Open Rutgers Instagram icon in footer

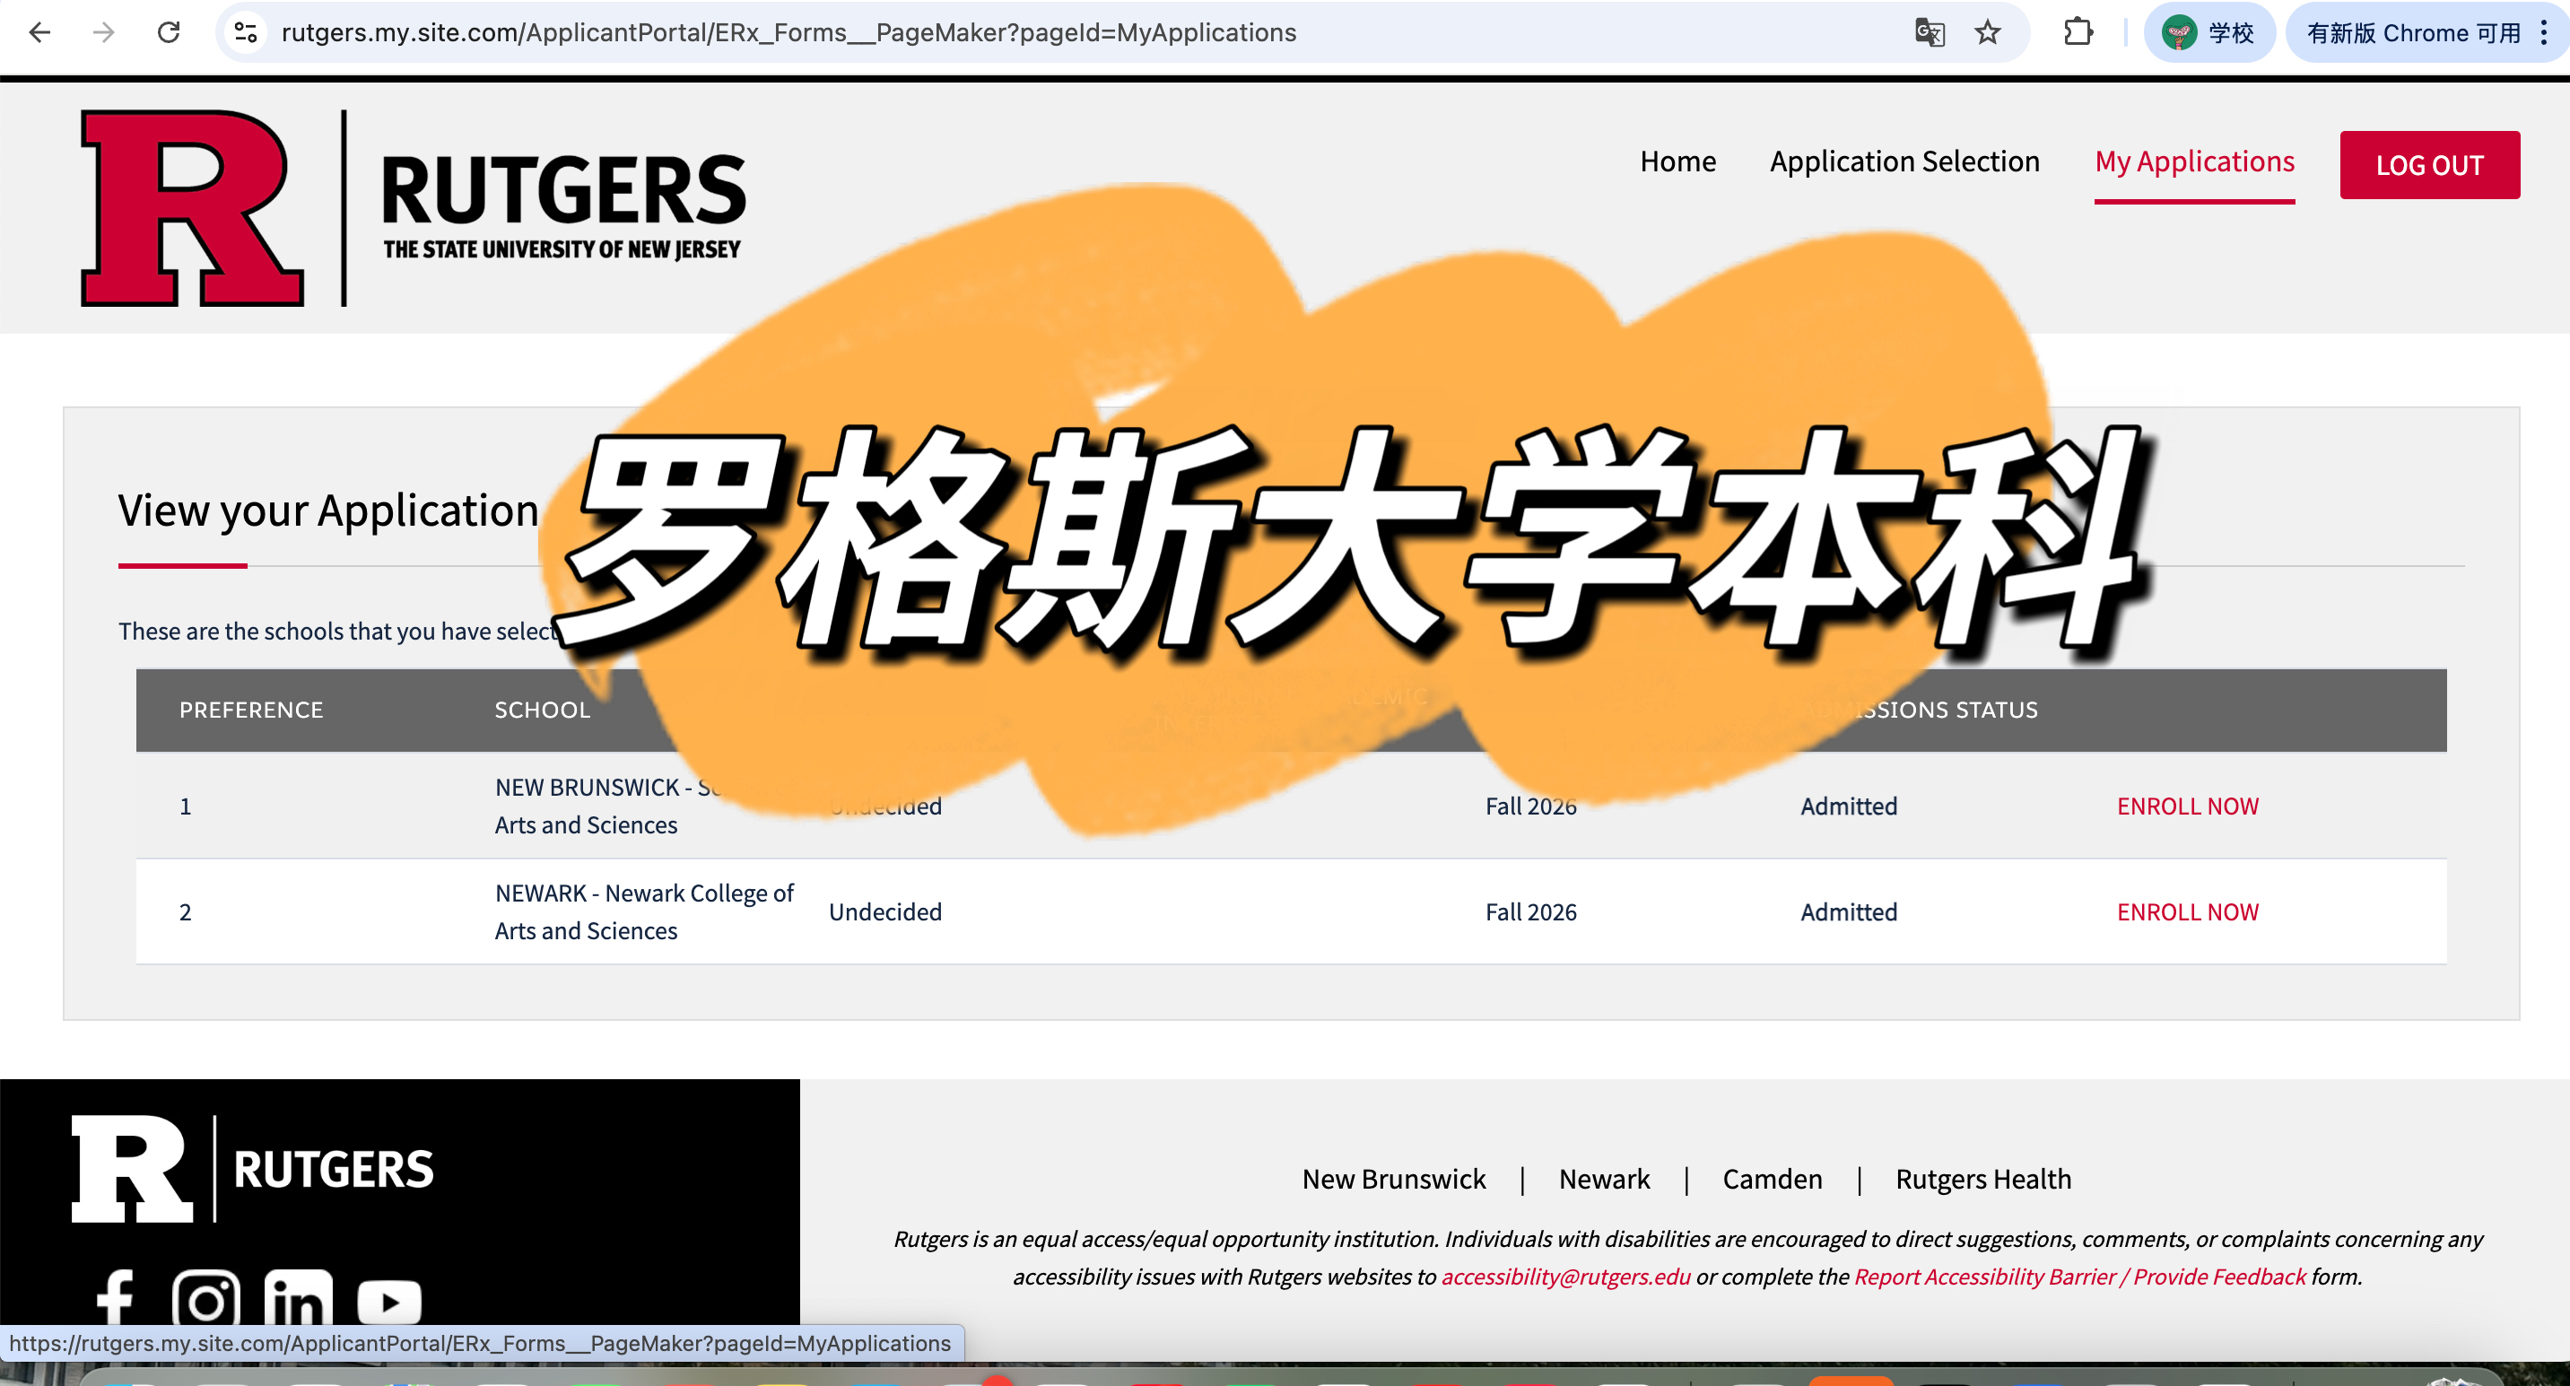point(205,1298)
